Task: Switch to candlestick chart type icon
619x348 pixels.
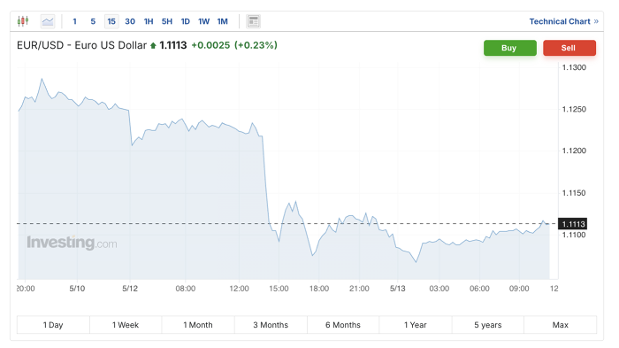Action: (x=23, y=21)
